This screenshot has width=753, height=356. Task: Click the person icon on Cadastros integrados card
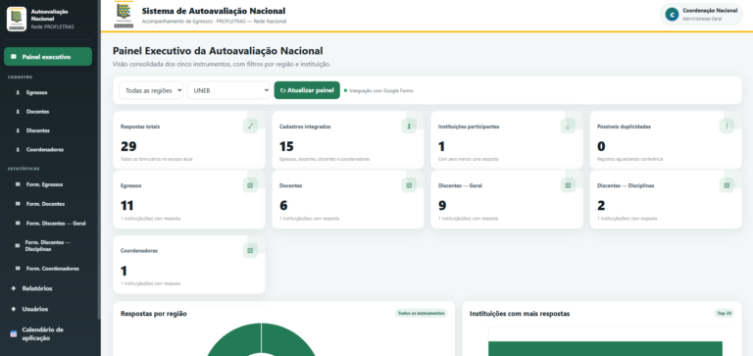(409, 127)
